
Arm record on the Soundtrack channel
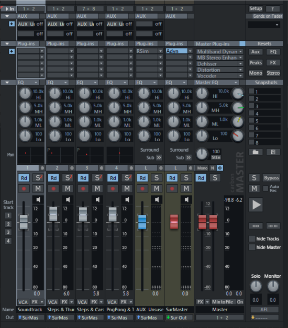(x=24, y=189)
